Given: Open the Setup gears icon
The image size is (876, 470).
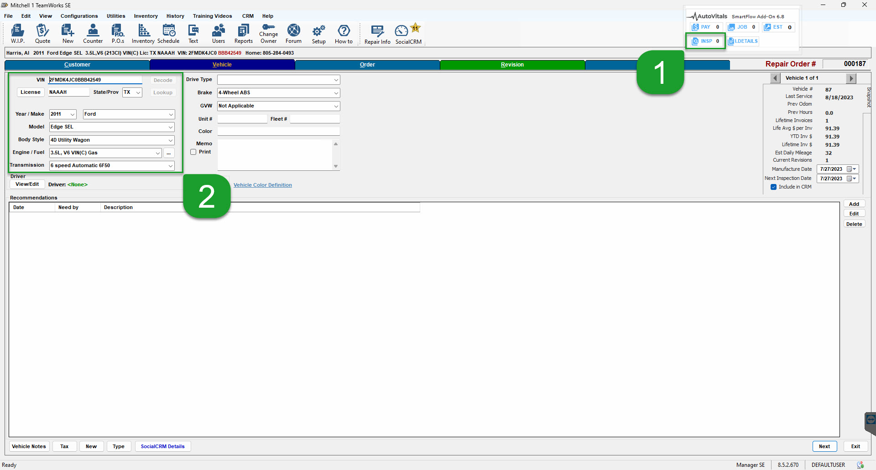Looking at the screenshot, I should tap(319, 34).
